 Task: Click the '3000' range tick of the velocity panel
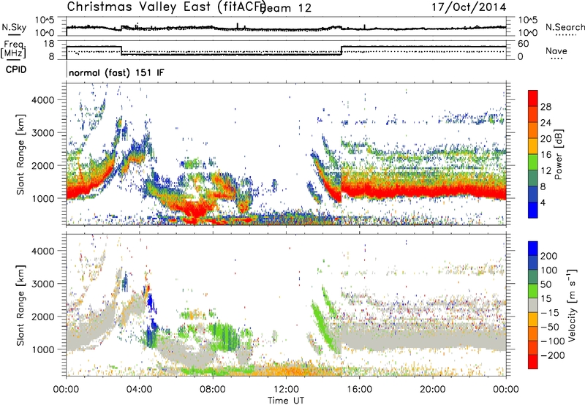[x=43, y=284]
